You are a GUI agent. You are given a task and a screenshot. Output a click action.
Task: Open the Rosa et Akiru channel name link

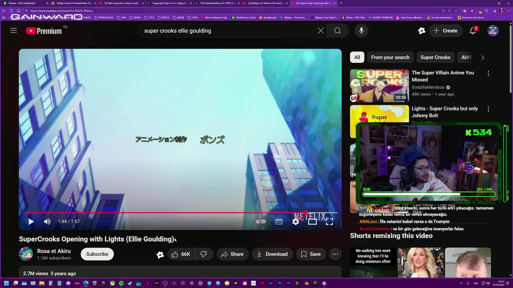[x=54, y=251]
